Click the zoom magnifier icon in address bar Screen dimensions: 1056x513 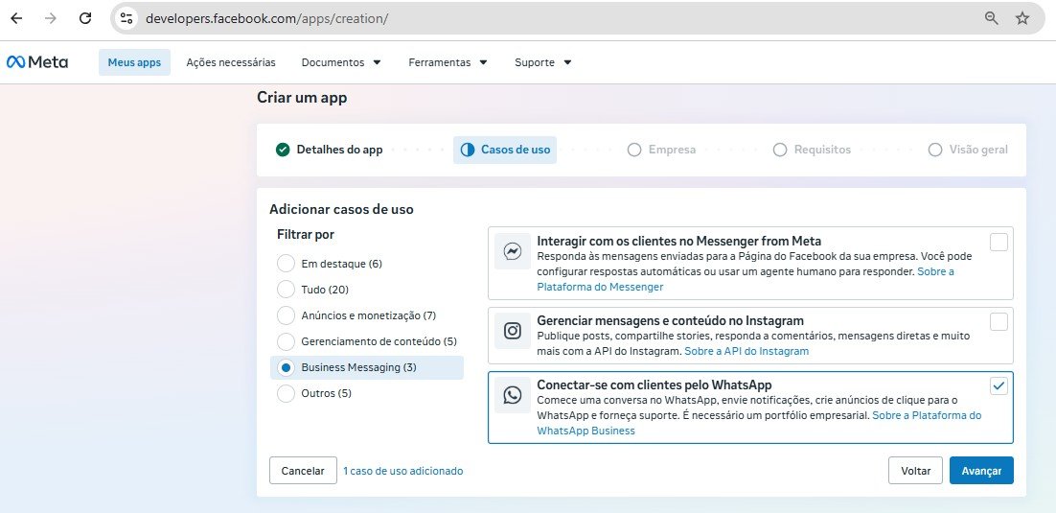coord(992,18)
